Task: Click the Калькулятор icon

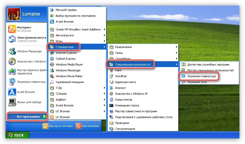Action: (111, 100)
